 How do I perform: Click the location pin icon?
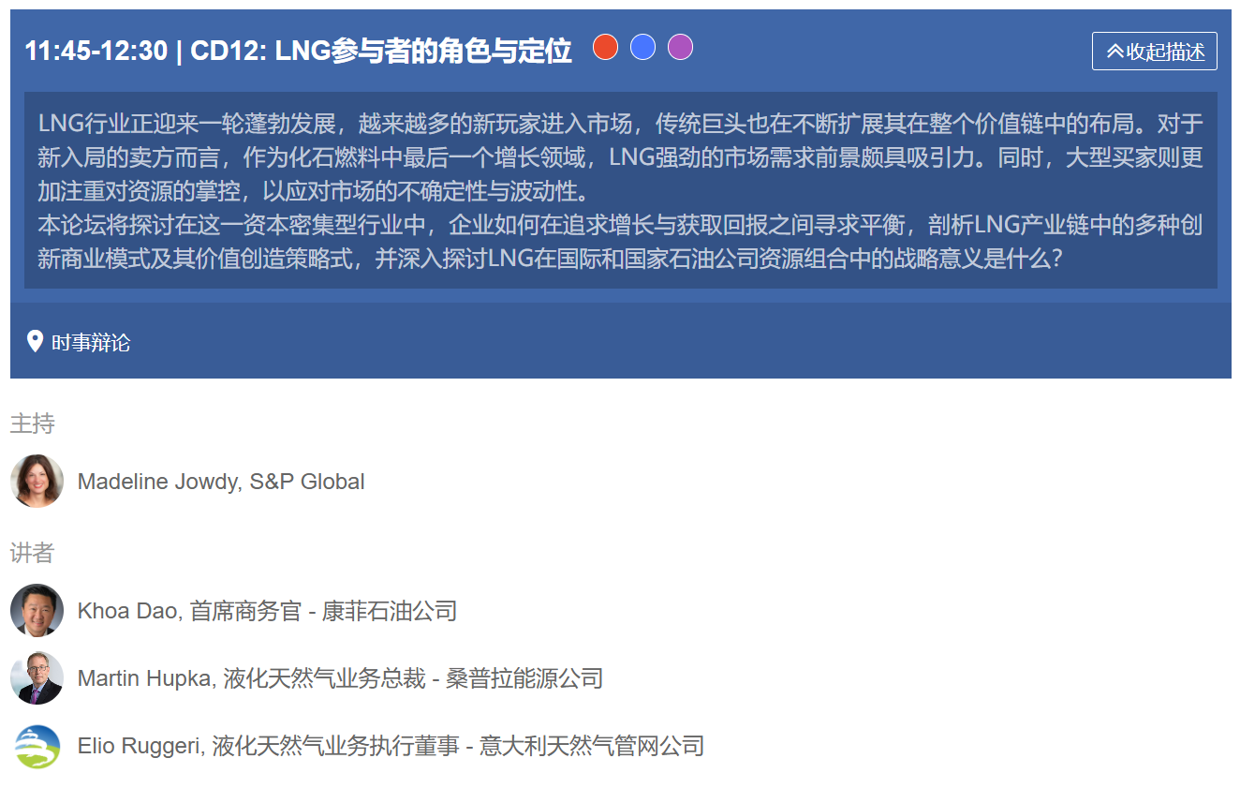pos(35,341)
